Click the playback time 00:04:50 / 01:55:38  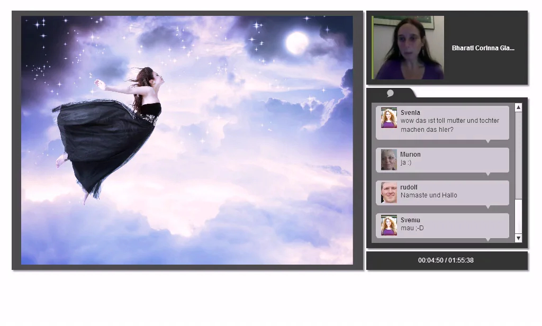tap(446, 260)
